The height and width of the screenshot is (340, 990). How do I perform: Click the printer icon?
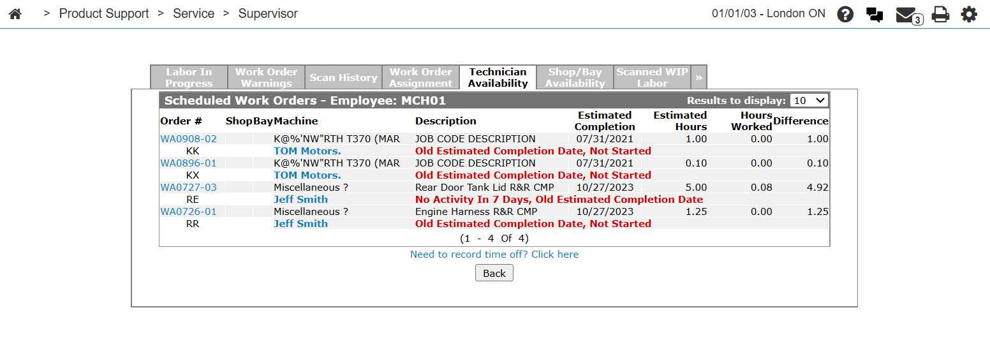[x=940, y=14]
